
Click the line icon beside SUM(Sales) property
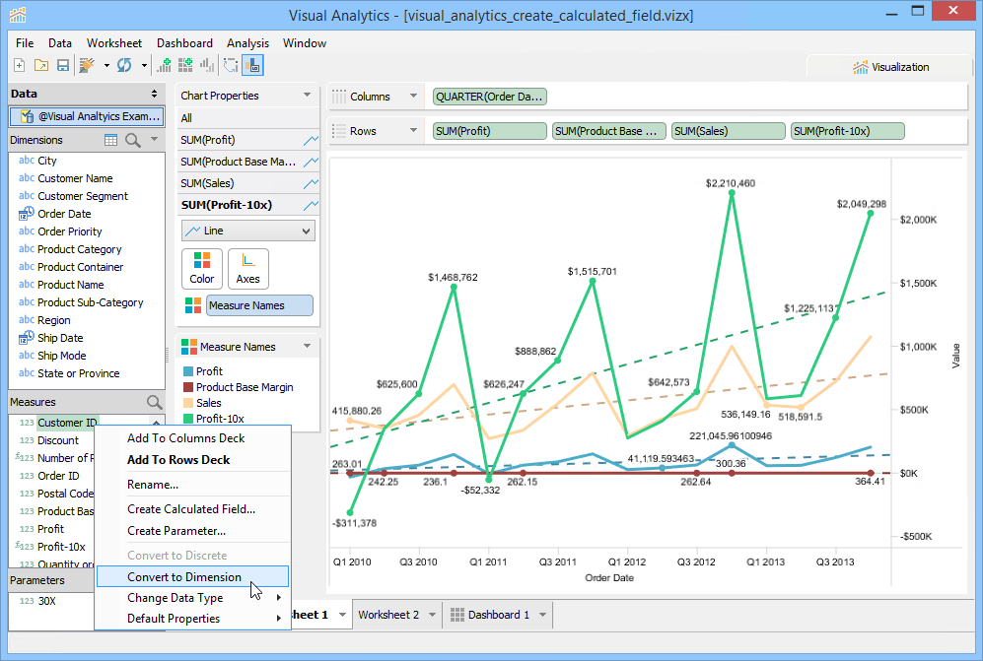point(311,183)
